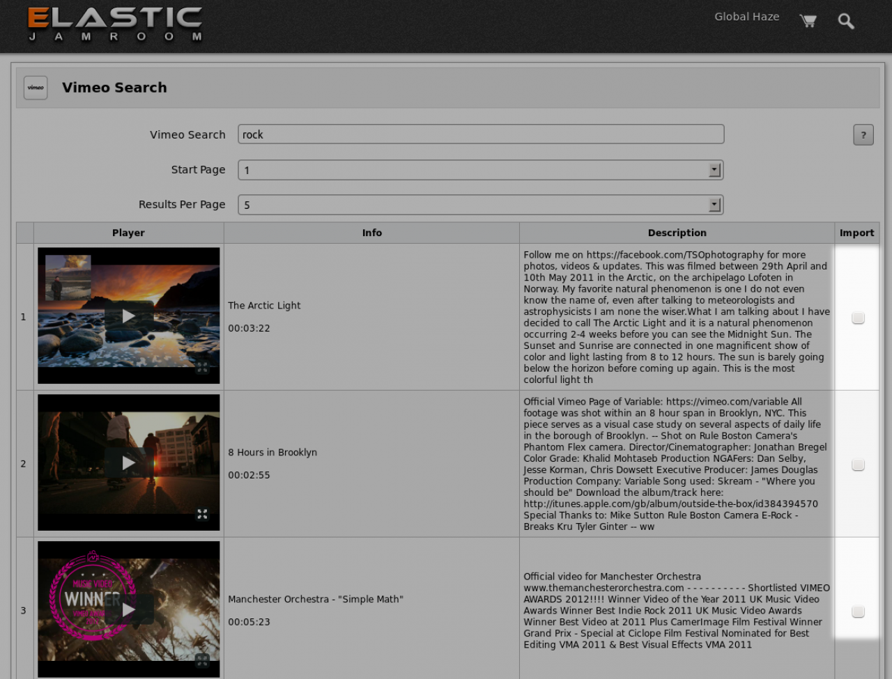The height and width of the screenshot is (679, 892).
Task: Select The Arctic Light title text
Action: [264, 305]
